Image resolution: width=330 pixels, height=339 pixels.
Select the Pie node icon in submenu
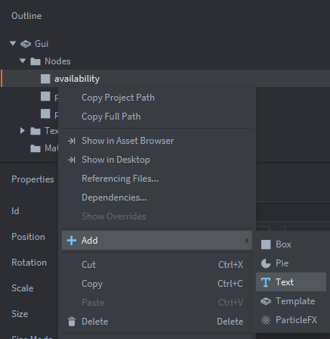(266, 263)
